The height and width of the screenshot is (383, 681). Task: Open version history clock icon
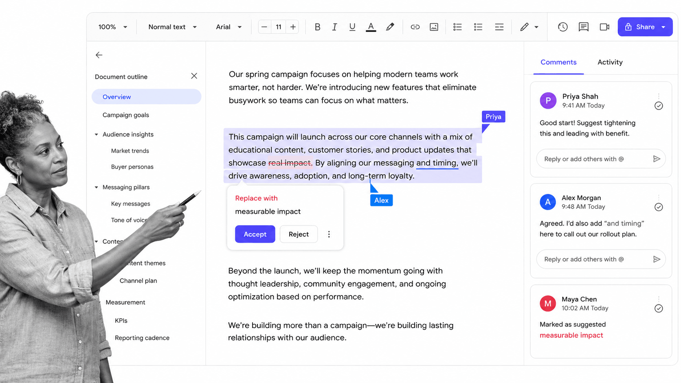click(x=562, y=27)
